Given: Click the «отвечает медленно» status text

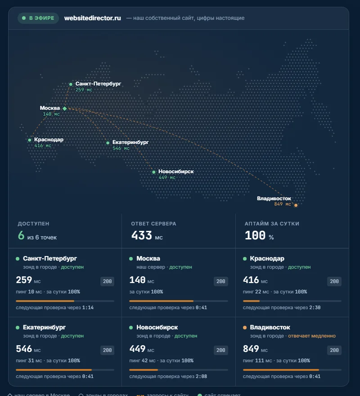Looking at the screenshot, I should pyautogui.click(x=312, y=336).
